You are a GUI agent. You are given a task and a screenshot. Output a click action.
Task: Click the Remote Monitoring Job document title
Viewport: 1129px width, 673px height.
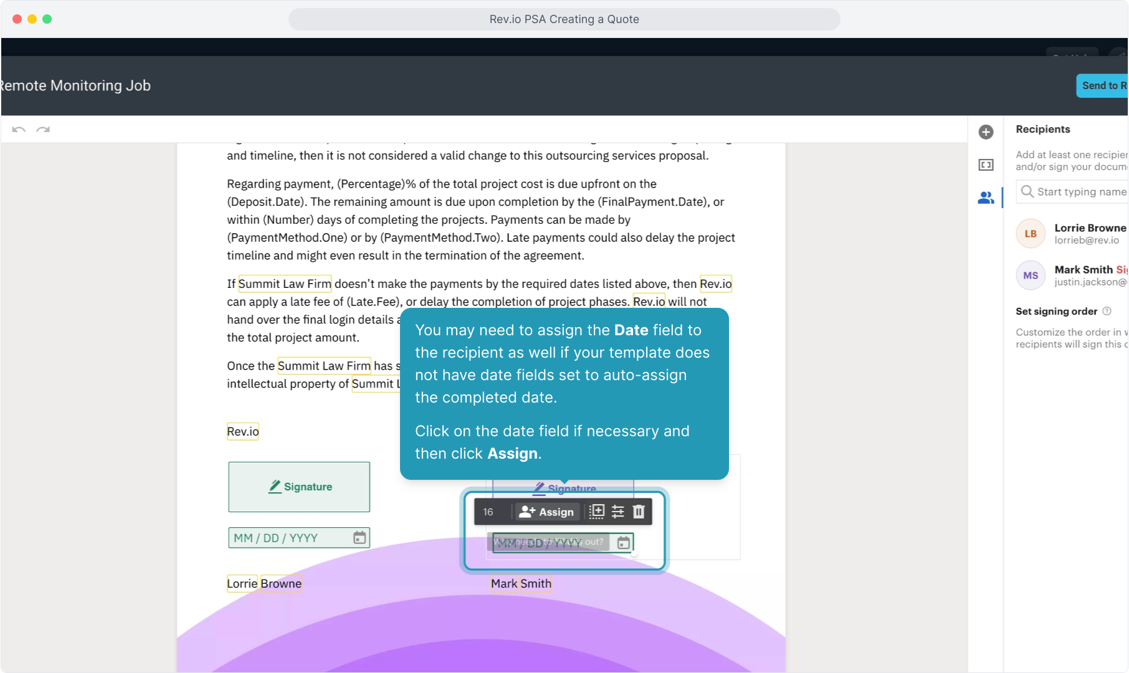point(75,85)
